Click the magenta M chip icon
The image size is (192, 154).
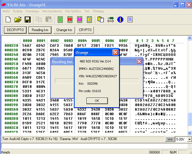[80, 19]
